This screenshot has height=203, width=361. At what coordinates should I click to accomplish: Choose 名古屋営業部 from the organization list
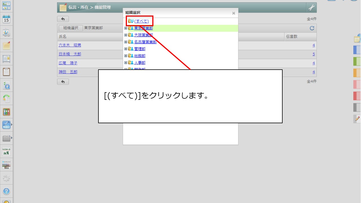[145, 42]
